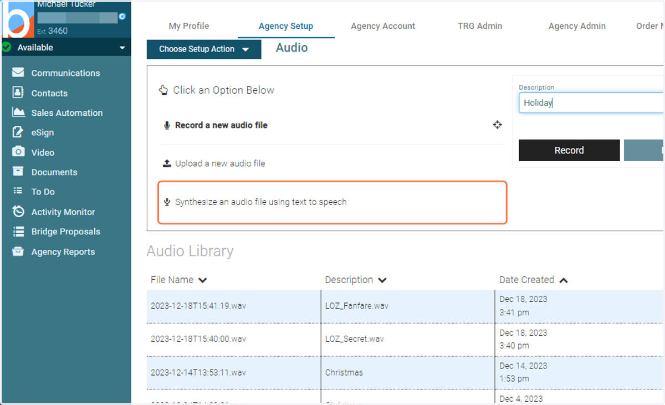Click the Agency Reports icon
The height and width of the screenshot is (405, 665).
[18, 252]
